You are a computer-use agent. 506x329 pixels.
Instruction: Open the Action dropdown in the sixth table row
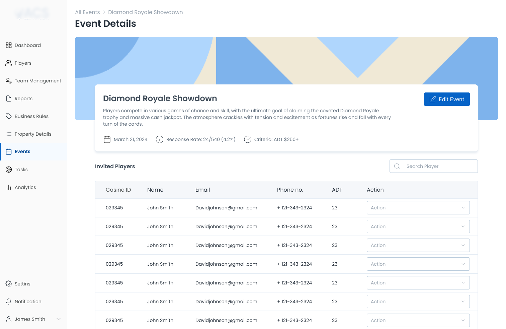418,302
